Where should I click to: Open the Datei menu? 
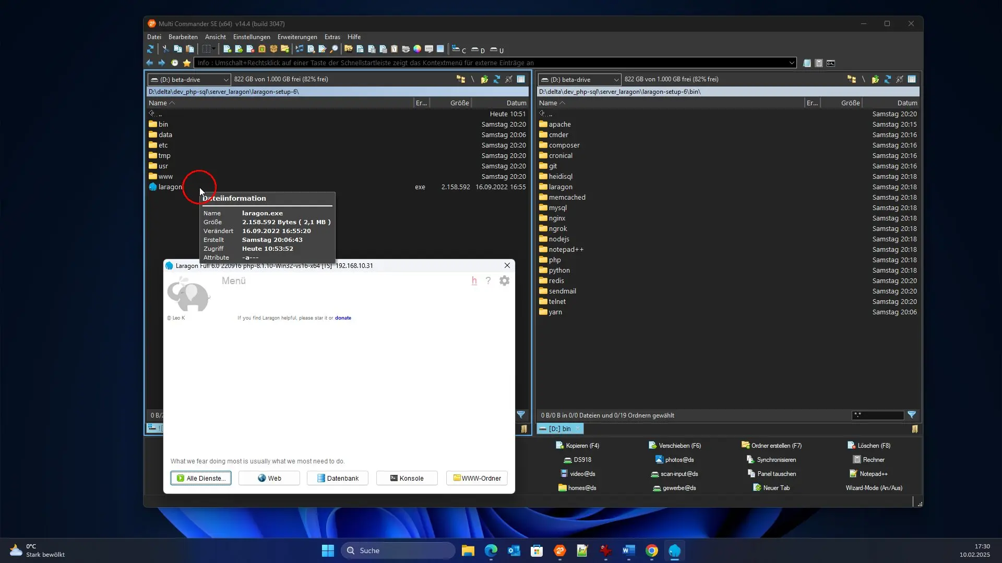154,37
